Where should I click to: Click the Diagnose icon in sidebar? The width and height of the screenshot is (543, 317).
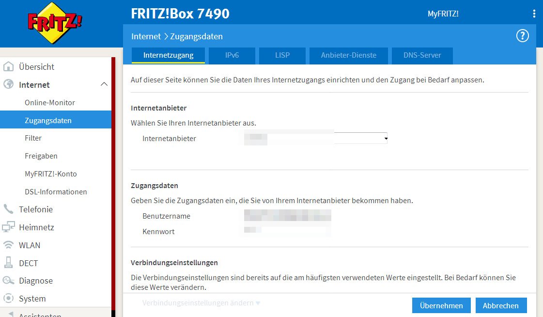point(8,281)
